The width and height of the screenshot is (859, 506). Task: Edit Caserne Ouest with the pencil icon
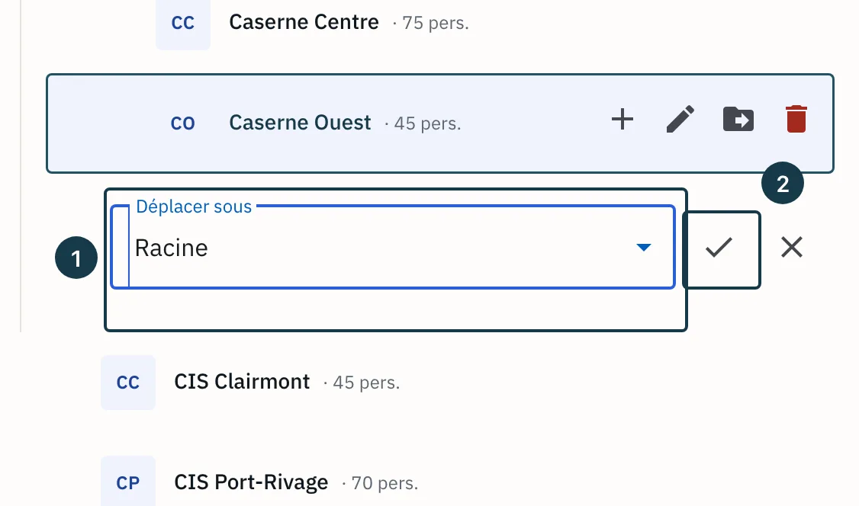680,119
